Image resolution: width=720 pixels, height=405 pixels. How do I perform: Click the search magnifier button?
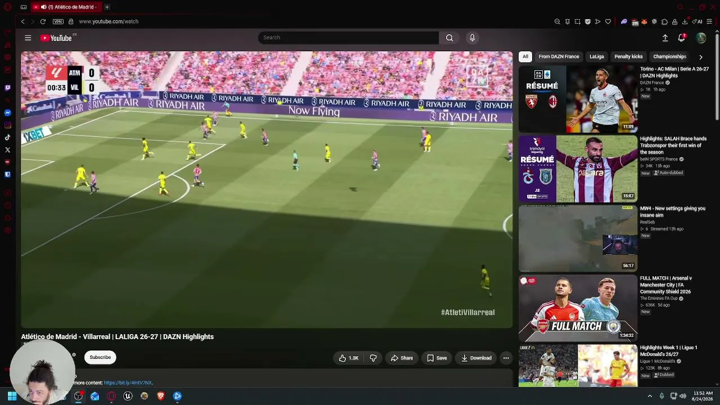click(x=449, y=38)
